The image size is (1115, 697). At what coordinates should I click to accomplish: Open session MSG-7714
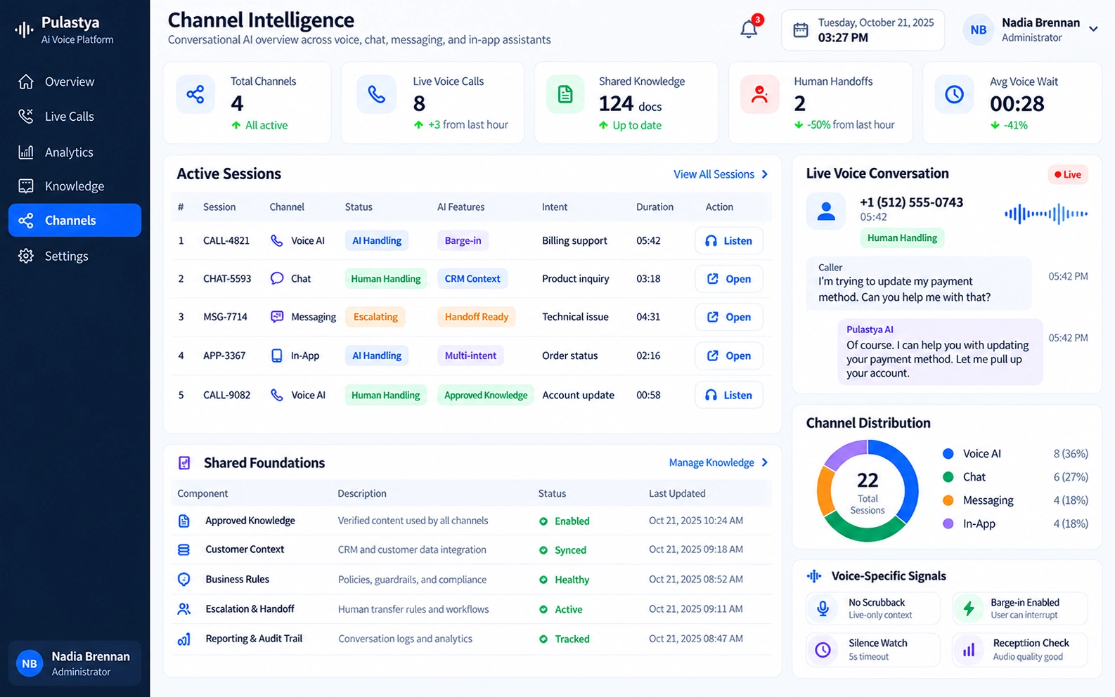coord(729,317)
